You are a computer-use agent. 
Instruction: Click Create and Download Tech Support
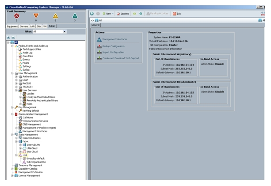(x=121, y=58)
